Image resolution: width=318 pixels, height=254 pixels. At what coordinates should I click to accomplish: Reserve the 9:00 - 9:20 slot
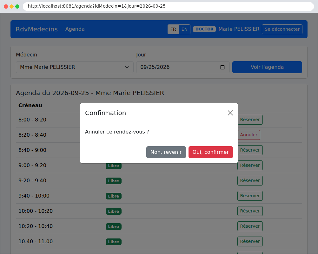[250, 165]
